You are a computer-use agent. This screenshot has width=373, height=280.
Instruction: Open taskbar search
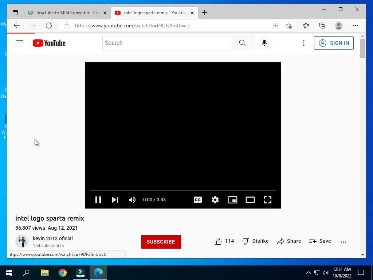26,273
